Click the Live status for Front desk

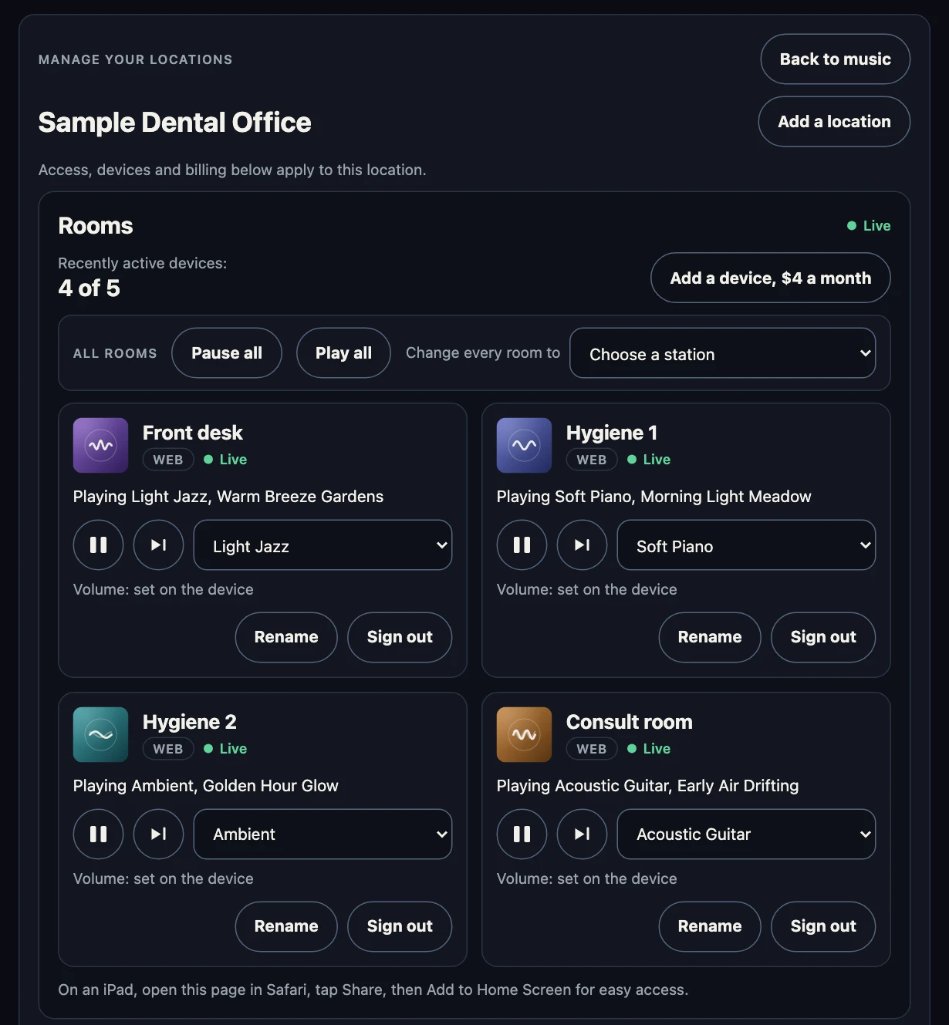pos(225,460)
